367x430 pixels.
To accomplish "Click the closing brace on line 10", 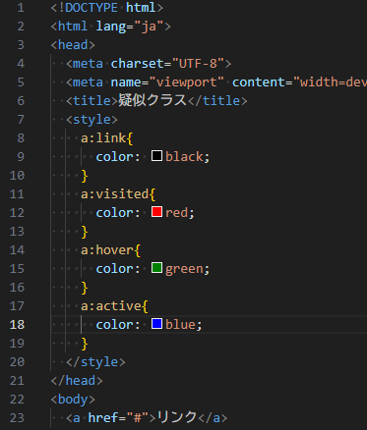I will [85, 176].
